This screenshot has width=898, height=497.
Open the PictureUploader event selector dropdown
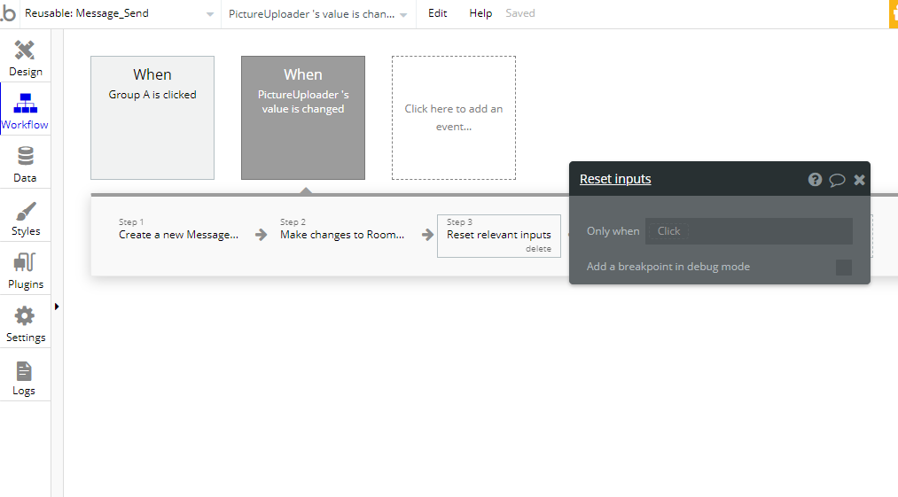tap(318, 14)
